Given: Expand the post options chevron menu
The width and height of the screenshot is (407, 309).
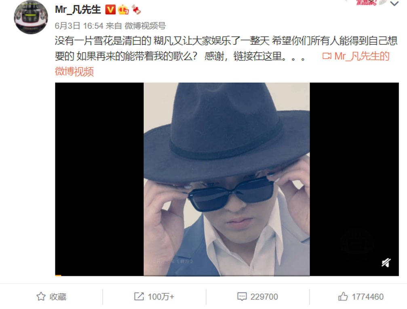Looking at the screenshot, I should click(394, 3).
